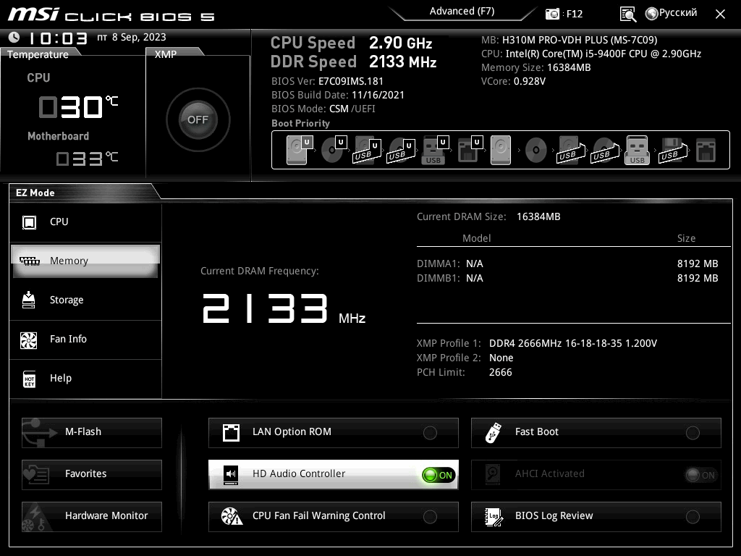
Task: Click the F12 screenshot camera icon
Action: coord(552,14)
